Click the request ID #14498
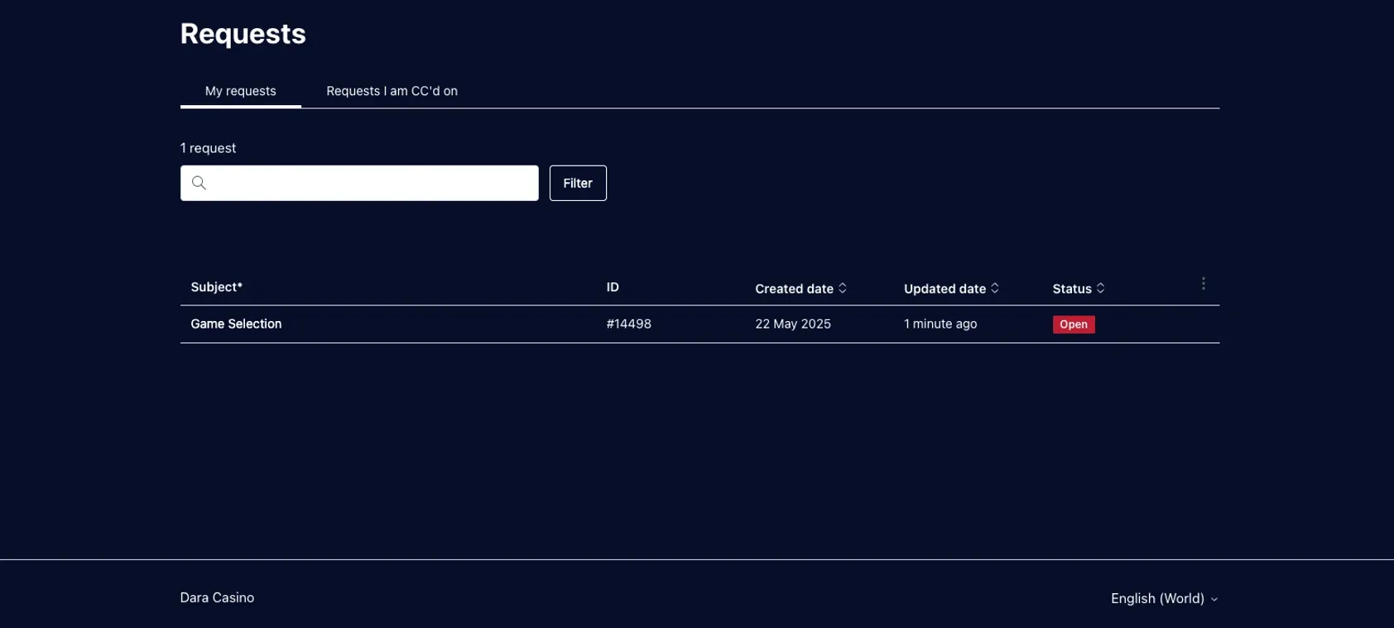 [628, 324]
